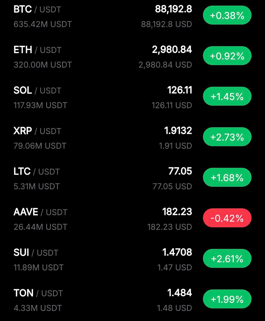Click the AAVE price 182.23

point(177,212)
